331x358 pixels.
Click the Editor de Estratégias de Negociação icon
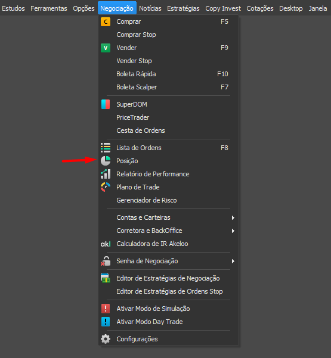[106, 278]
